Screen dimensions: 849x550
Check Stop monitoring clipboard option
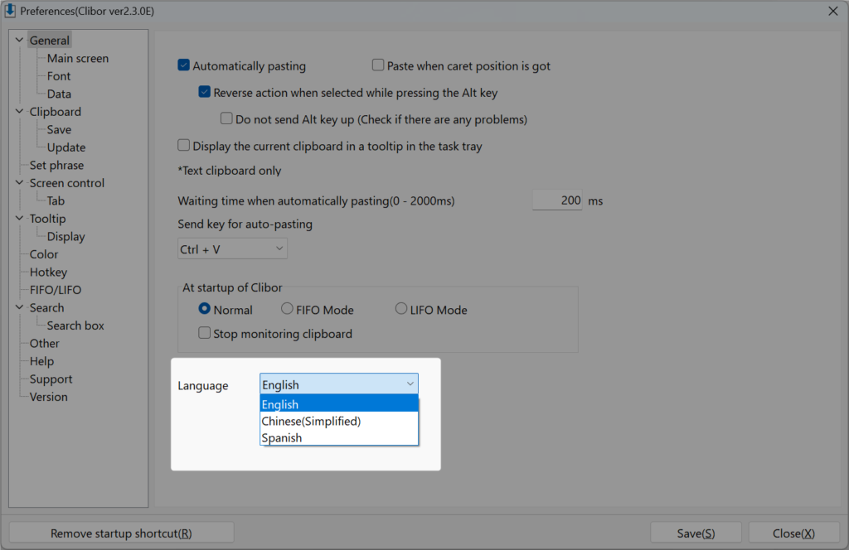pyautogui.click(x=204, y=333)
